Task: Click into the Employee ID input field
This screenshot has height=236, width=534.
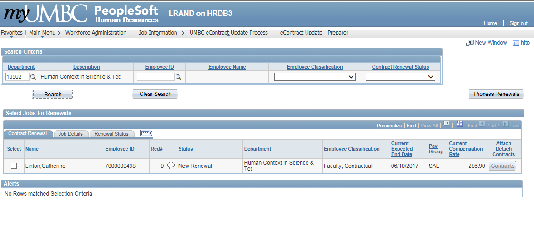Action: point(156,77)
